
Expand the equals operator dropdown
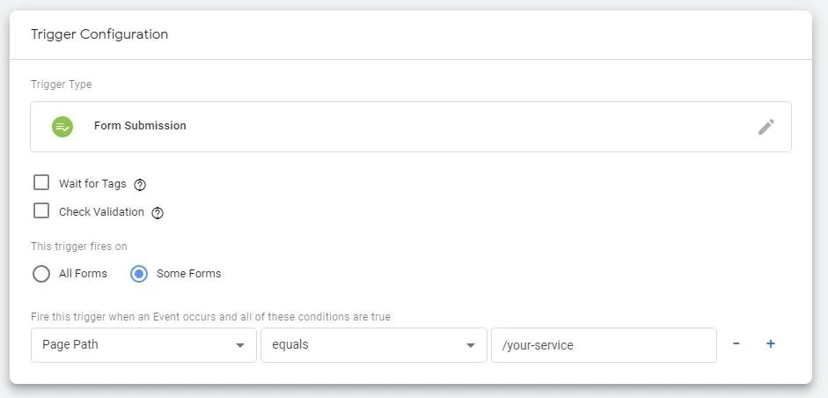click(x=374, y=345)
